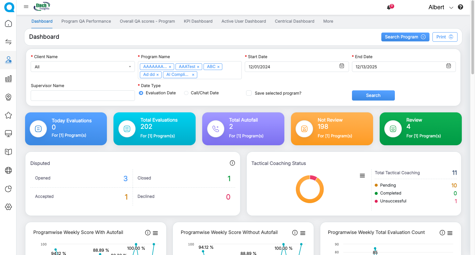Viewport: 475px width, 255px height.
Task: Open the Albert user account dropdown
Action: click(x=441, y=7)
